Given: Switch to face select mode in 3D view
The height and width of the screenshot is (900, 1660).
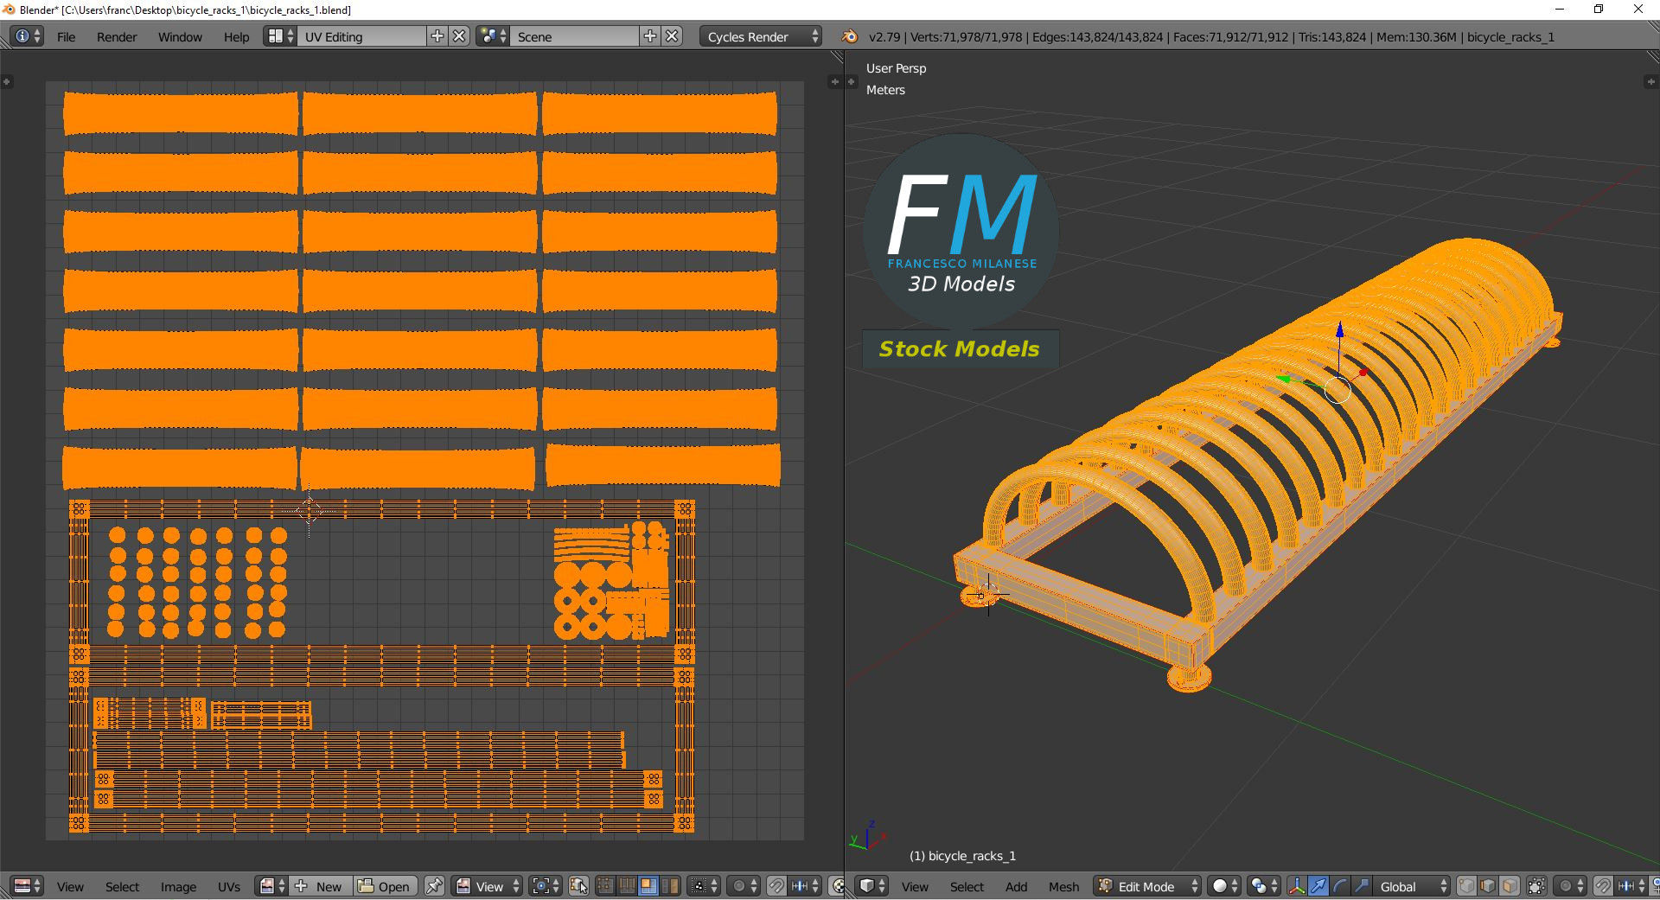Looking at the screenshot, I should click(x=1509, y=886).
